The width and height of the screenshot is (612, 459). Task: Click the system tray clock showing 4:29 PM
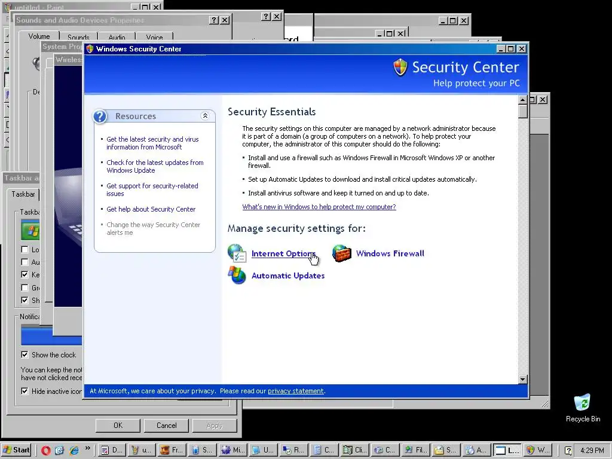592,451
